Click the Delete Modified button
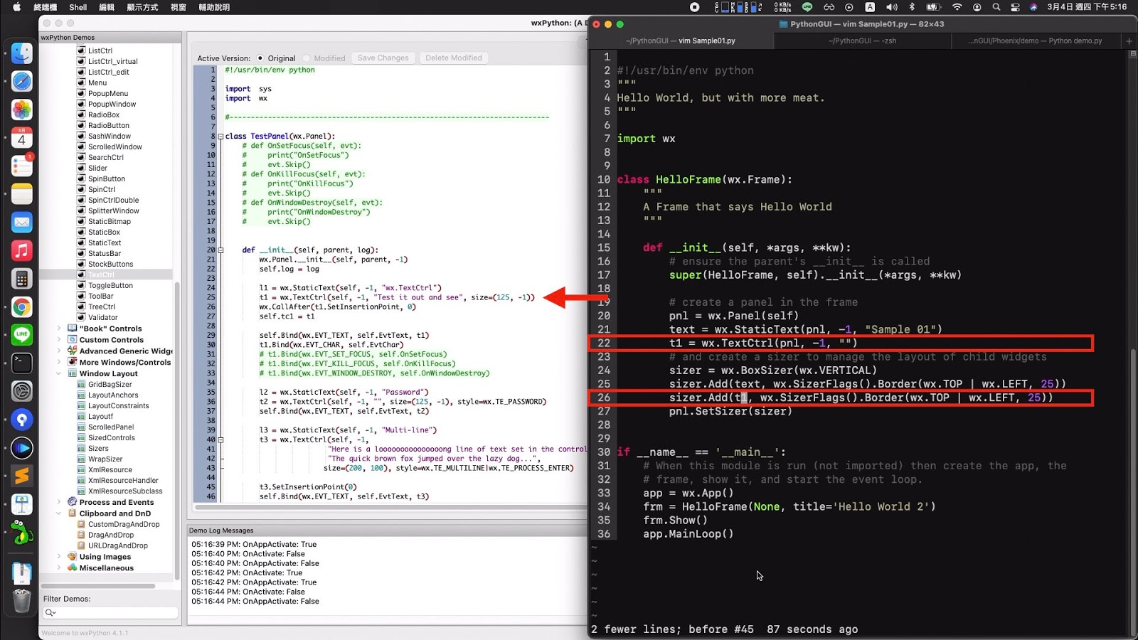Image resolution: width=1138 pixels, height=640 pixels. coord(454,58)
